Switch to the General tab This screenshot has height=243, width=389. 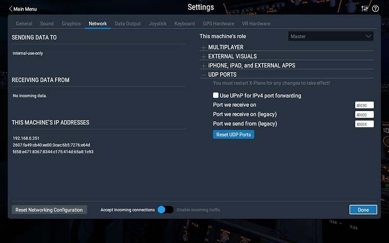pyautogui.click(x=24, y=24)
